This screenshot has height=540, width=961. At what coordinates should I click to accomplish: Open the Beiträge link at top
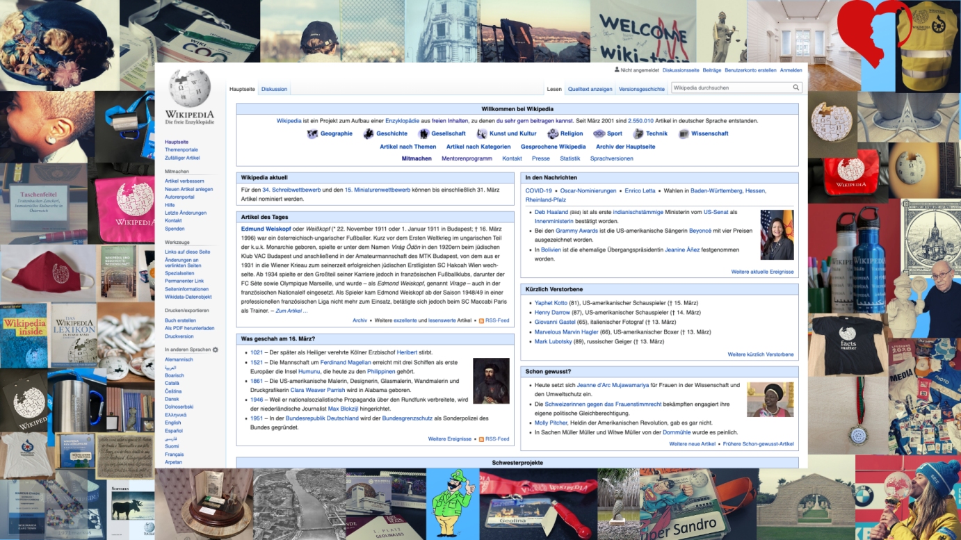(712, 70)
